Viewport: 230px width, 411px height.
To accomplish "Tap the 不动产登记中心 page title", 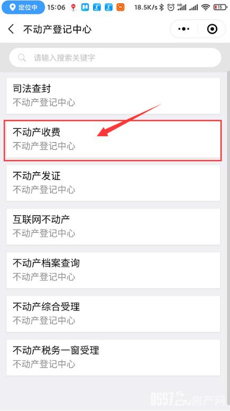I will [x=58, y=29].
